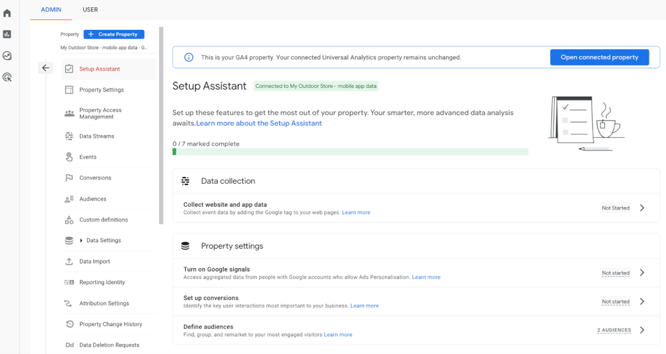The image size is (666, 354).
Task: Open Reporting Identity menu item
Action: tap(109, 282)
